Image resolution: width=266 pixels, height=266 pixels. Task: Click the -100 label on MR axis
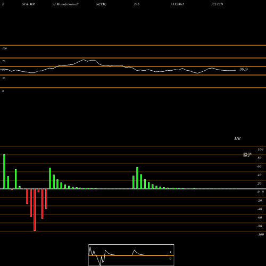(261, 235)
